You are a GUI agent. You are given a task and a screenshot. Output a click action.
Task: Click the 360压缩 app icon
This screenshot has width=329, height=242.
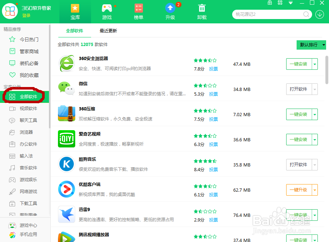pos(67,114)
